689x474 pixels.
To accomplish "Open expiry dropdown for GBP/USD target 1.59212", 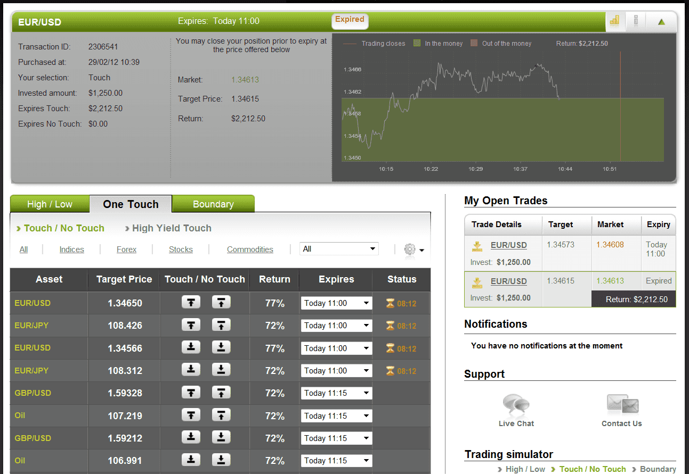I will click(x=336, y=438).
